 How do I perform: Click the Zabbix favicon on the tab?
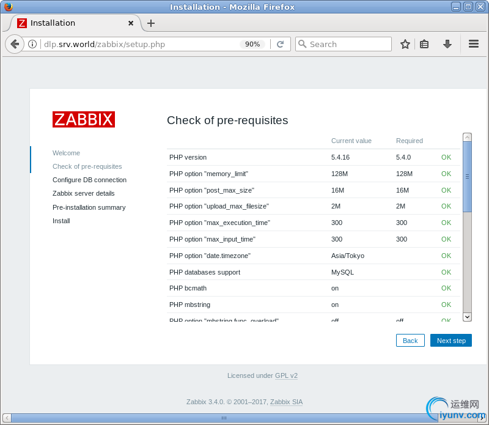coord(22,23)
